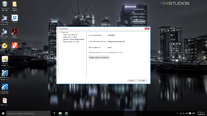Image resolution: width=207 pixels, height=116 pixels.
Task: Launch Internet Explorer from the taskbar
Action: (x=66, y=113)
